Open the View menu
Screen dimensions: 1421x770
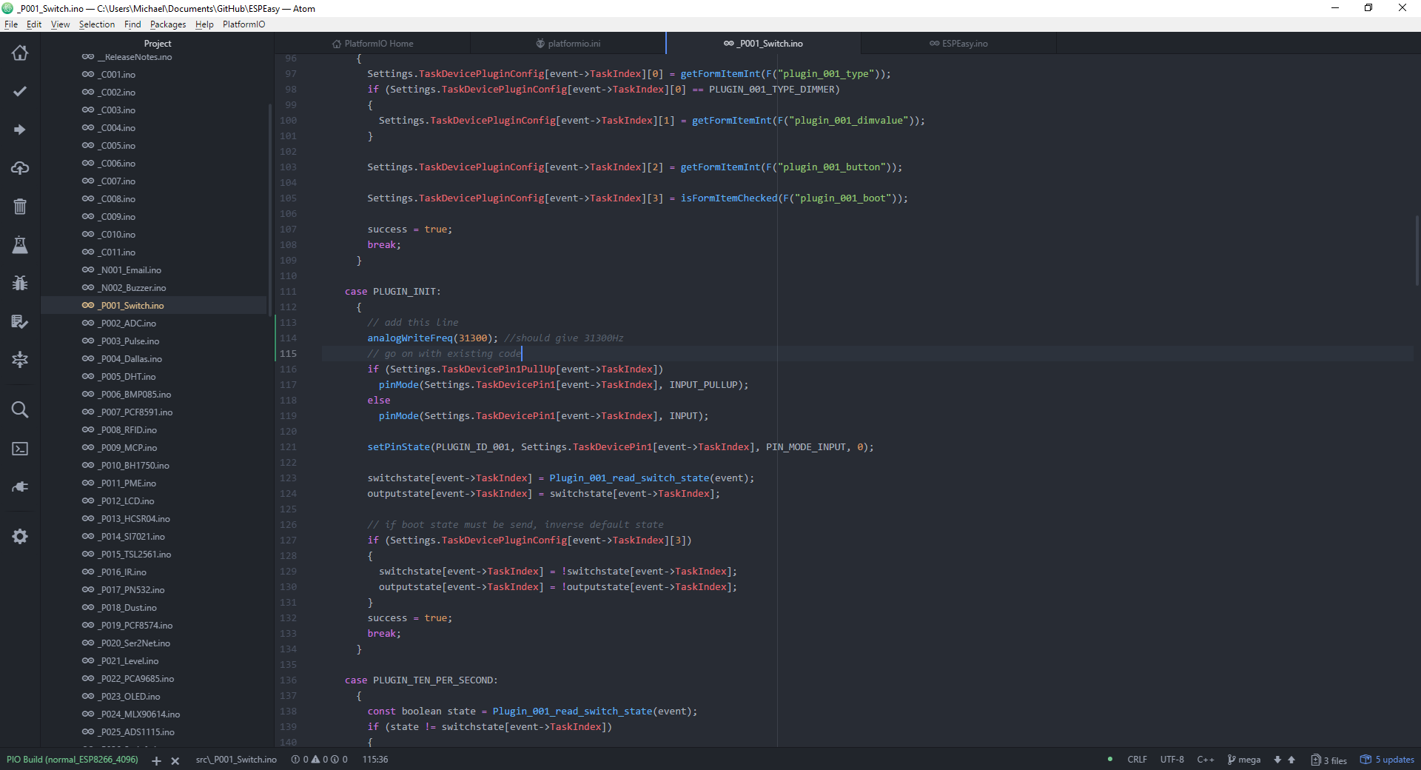(x=60, y=24)
